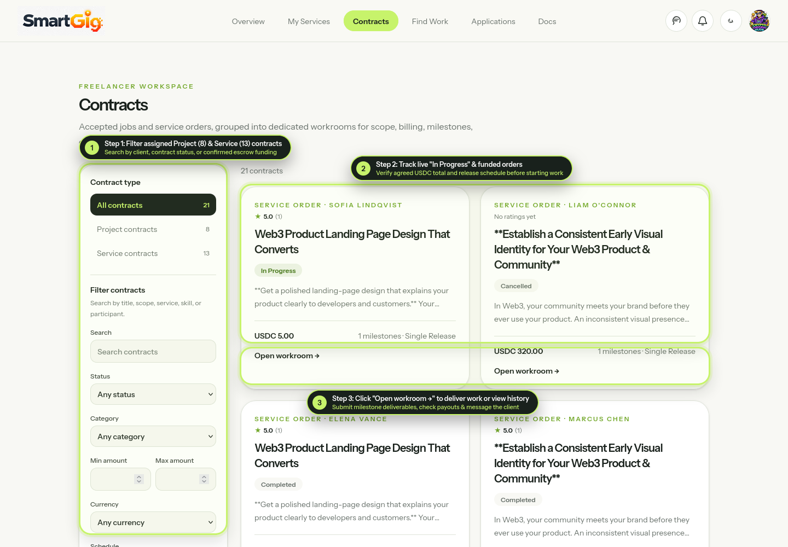Click the 21 contracts count text
The image size is (788, 547).
coord(262,171)
